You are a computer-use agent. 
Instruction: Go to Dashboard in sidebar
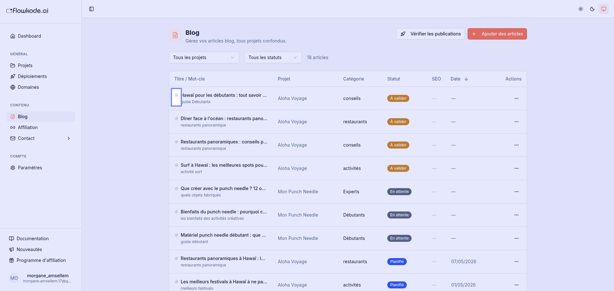tap(29, 36)
